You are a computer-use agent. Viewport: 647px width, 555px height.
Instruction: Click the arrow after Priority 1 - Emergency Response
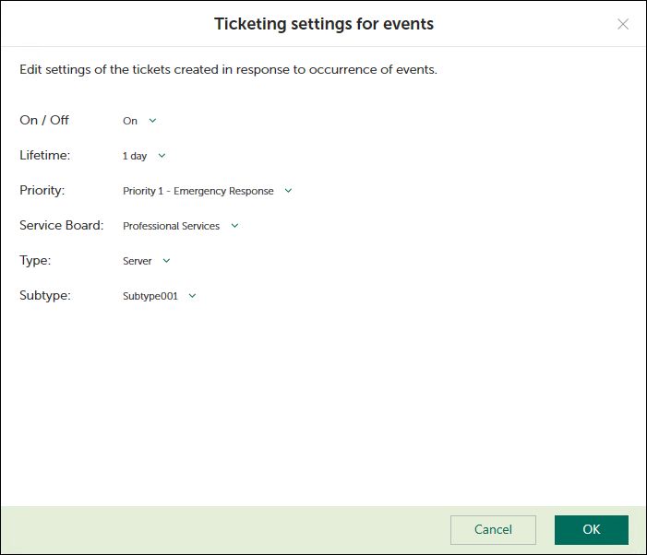tap(288, 191)
